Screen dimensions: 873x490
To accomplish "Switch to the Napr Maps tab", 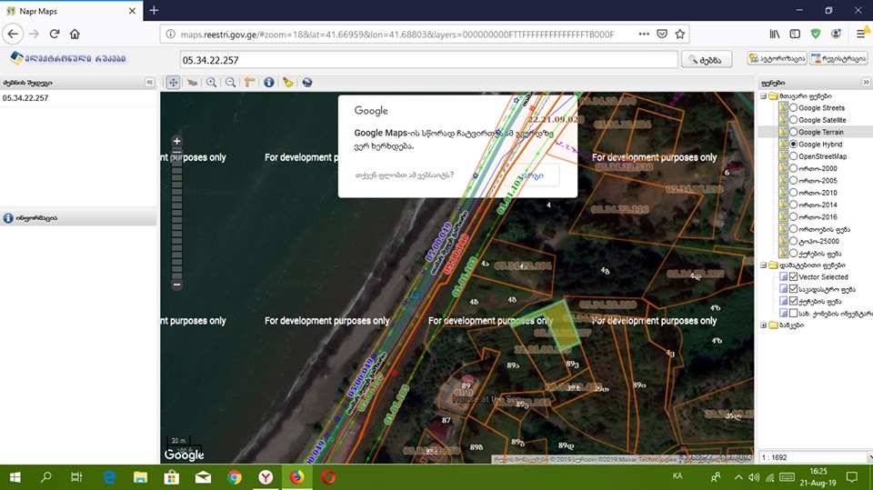I will pos(71,11).
